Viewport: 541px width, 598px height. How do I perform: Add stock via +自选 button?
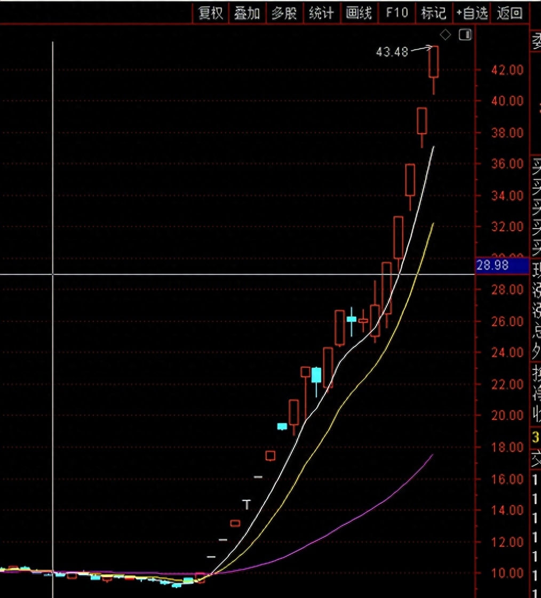(472, 13)
